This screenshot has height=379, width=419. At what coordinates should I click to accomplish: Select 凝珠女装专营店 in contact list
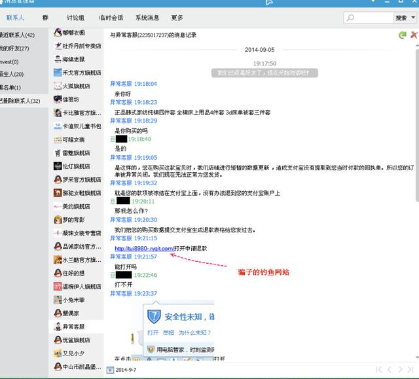tap(76, 233)
